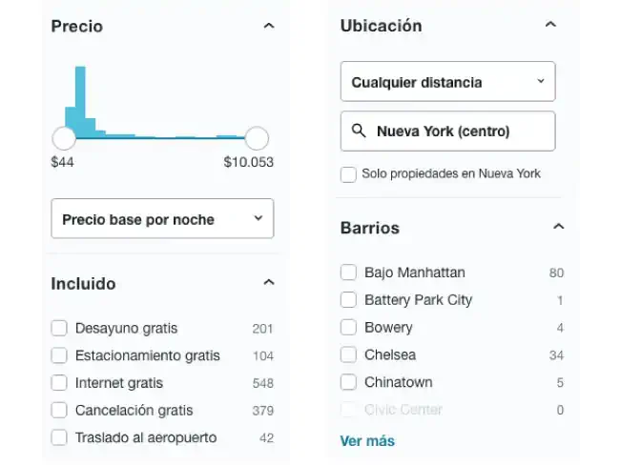Select the Bajo Manhattan neighborhood checkbox
This screenshot has height=465, width=620.
(x=349, y=273)
